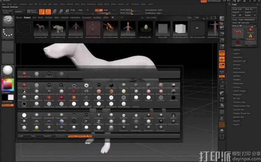Pick the Outline Thin black material
This screenshot has width=261, height=162.
click(173, 98)
